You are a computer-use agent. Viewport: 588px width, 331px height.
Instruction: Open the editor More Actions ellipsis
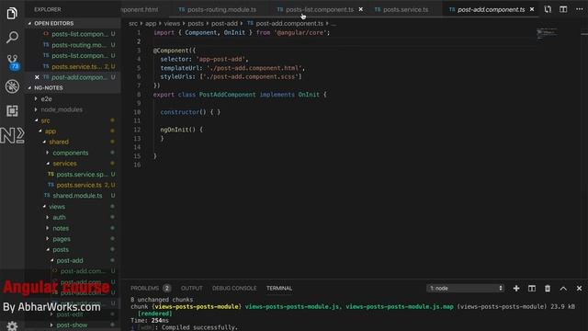(579, 9)
